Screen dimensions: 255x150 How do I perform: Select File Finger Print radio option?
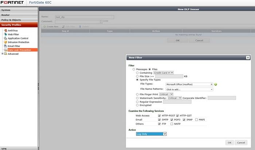pyautogui.click(x=137, y=94)
